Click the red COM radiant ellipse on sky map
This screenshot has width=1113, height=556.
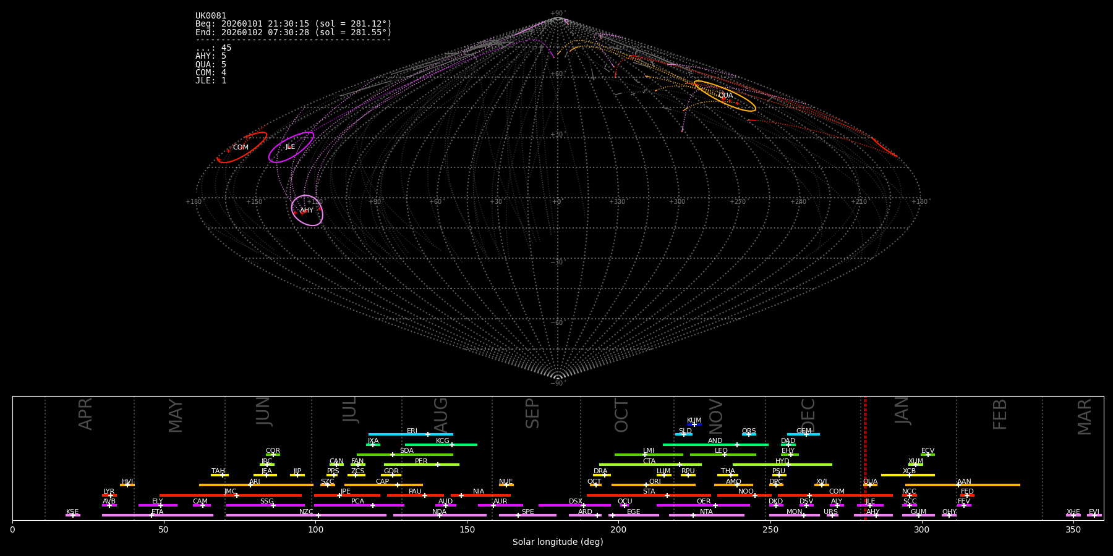coord(242,148)
